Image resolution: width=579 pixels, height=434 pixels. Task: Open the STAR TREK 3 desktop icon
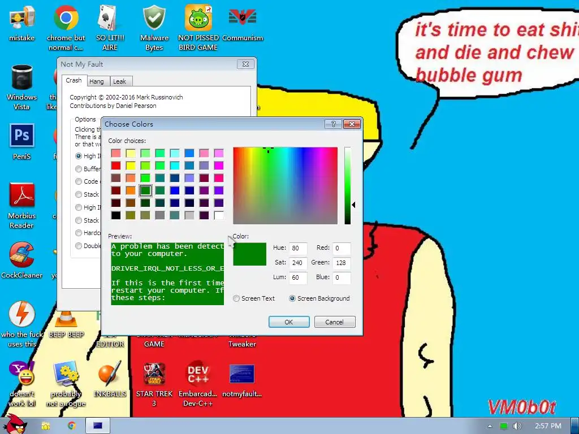154,384
